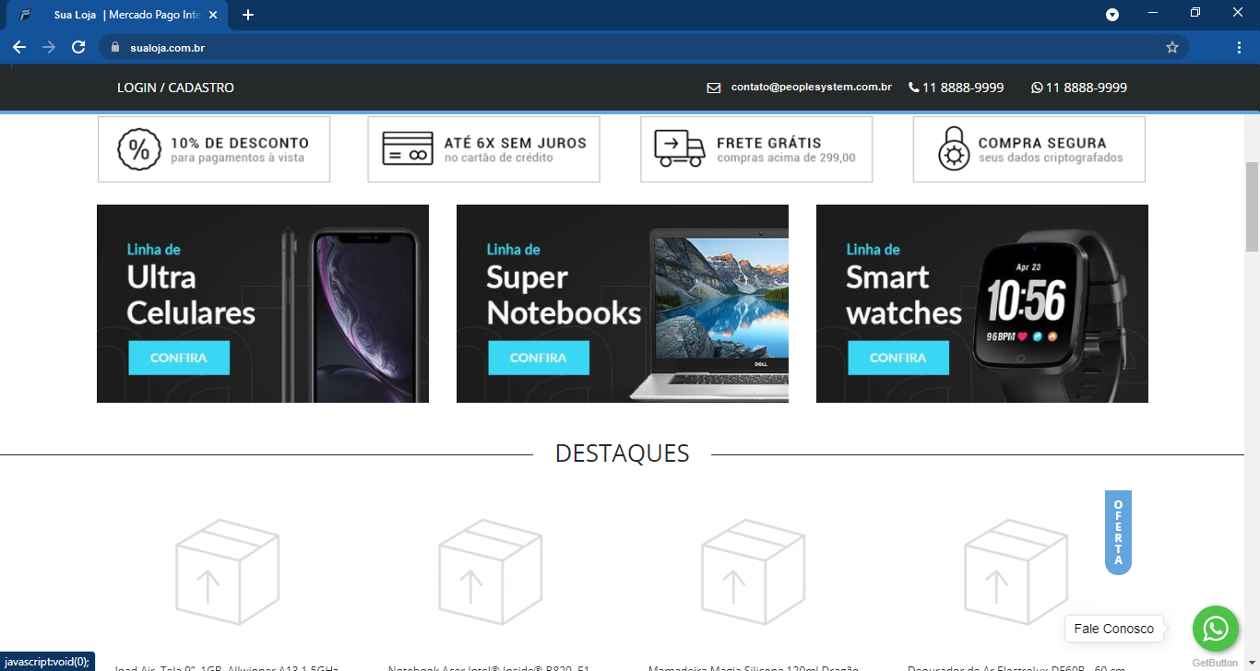The image size is (1260, 671).
Task: Open LOGIN / CADASTRO link
Action: coord(175,88)
